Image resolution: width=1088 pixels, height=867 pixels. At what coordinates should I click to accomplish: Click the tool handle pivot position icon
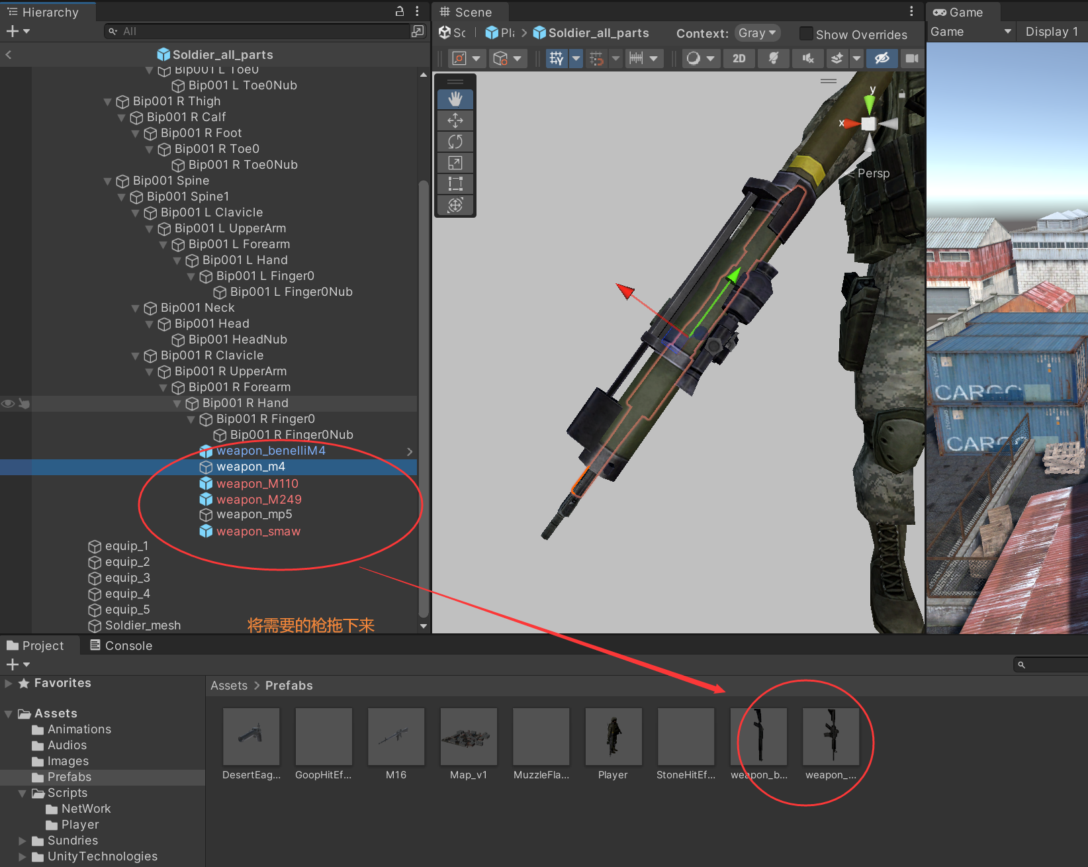(459, 59)
